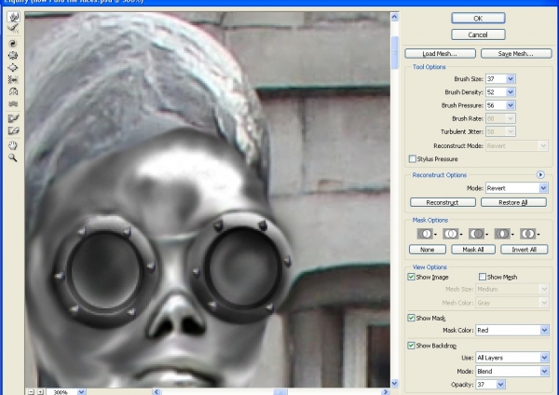Select the Bloat tool
Image resolution: width=559 pixels, height=395 pixels.
[13, 68]
